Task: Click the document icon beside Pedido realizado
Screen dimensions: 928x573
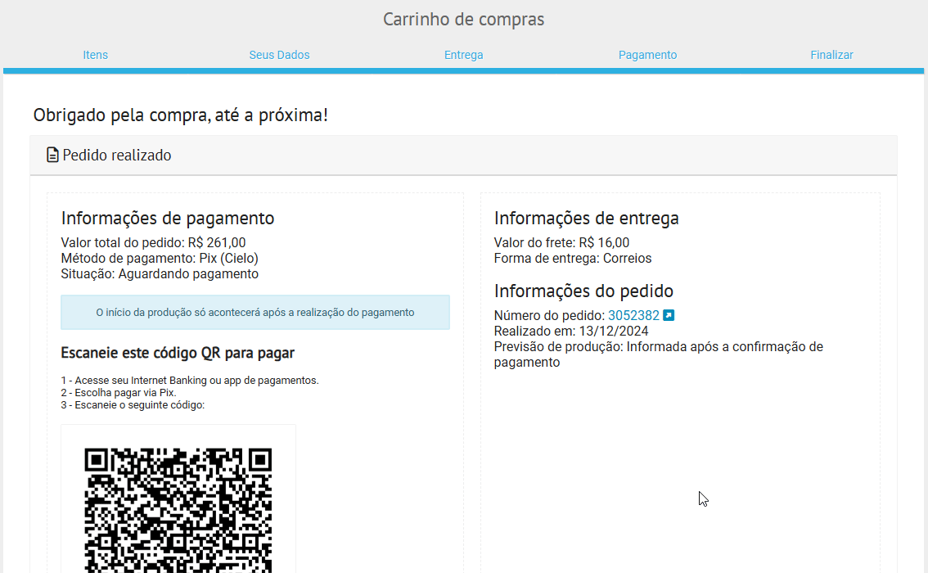Action: click(52, 155)
